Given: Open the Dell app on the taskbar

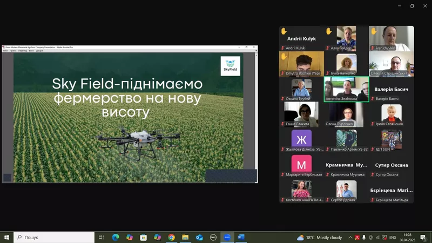Looking at the screenshot, I should point(213,237).
